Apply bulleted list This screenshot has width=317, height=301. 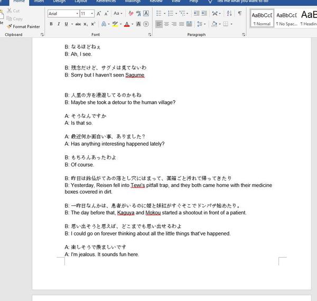[x=159, y=14]
